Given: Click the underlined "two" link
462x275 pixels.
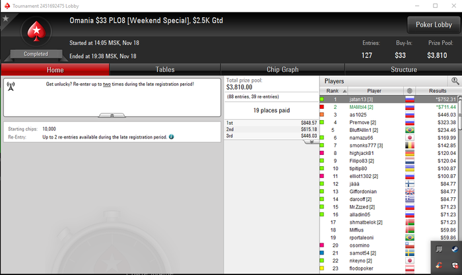Looking at the screenshot, I should tap(107, 84).
